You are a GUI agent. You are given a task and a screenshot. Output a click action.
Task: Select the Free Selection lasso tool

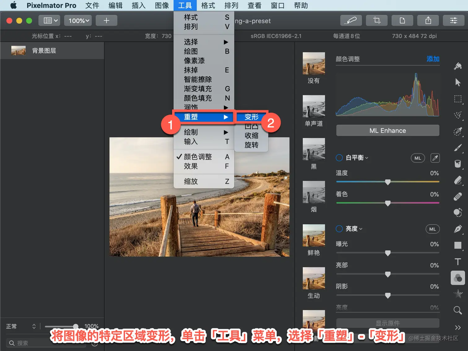point(458,115)
